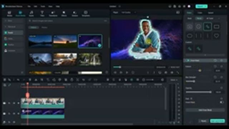Image resolution: width=229 pixels, height=129 pixels.
Task: Open the Audio library tab
Action: 31,14
